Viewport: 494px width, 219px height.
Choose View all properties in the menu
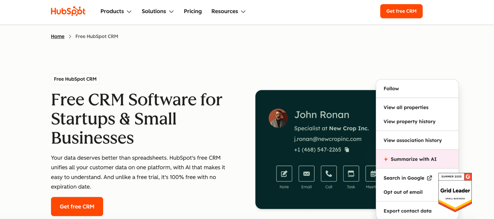point(406,107)
